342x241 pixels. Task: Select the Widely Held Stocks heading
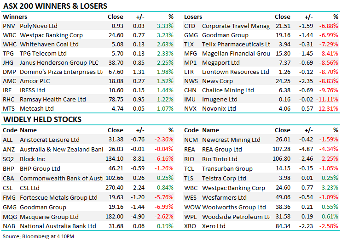coord(42,120)
